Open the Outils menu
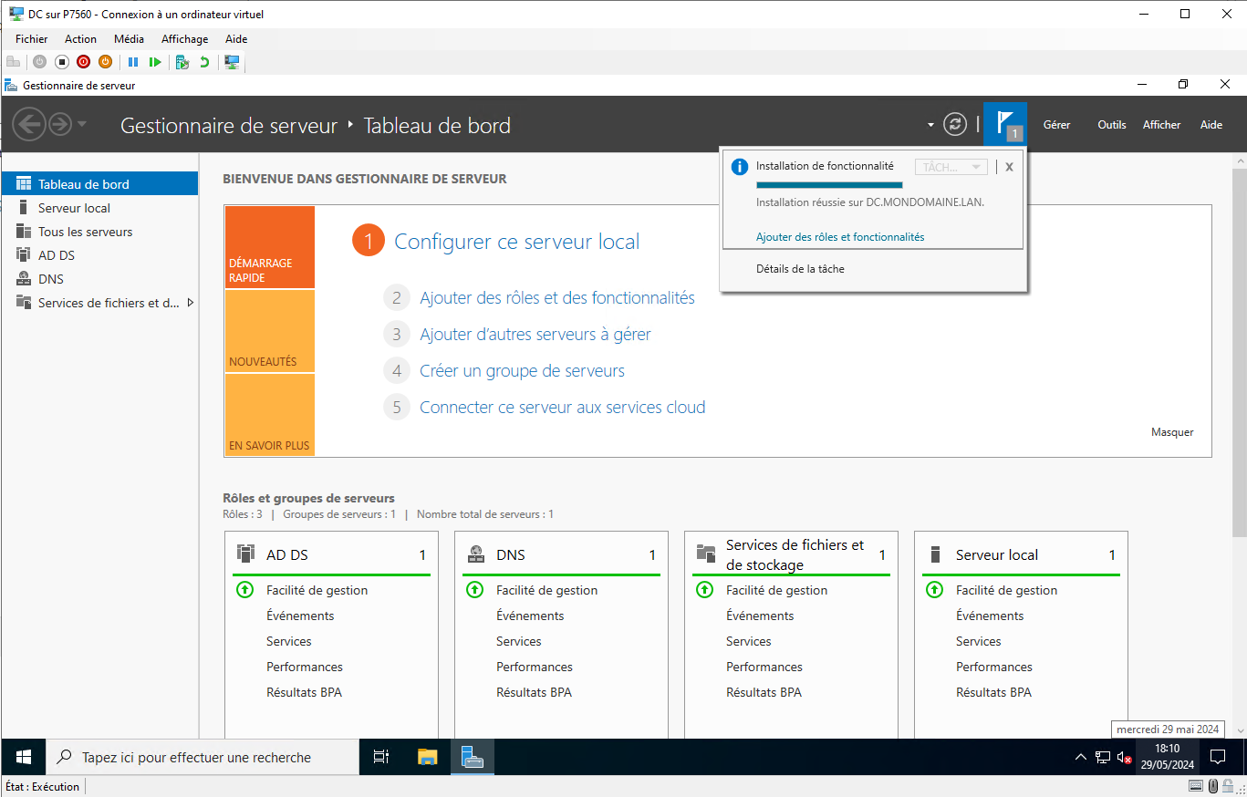 coord(1112,125)
